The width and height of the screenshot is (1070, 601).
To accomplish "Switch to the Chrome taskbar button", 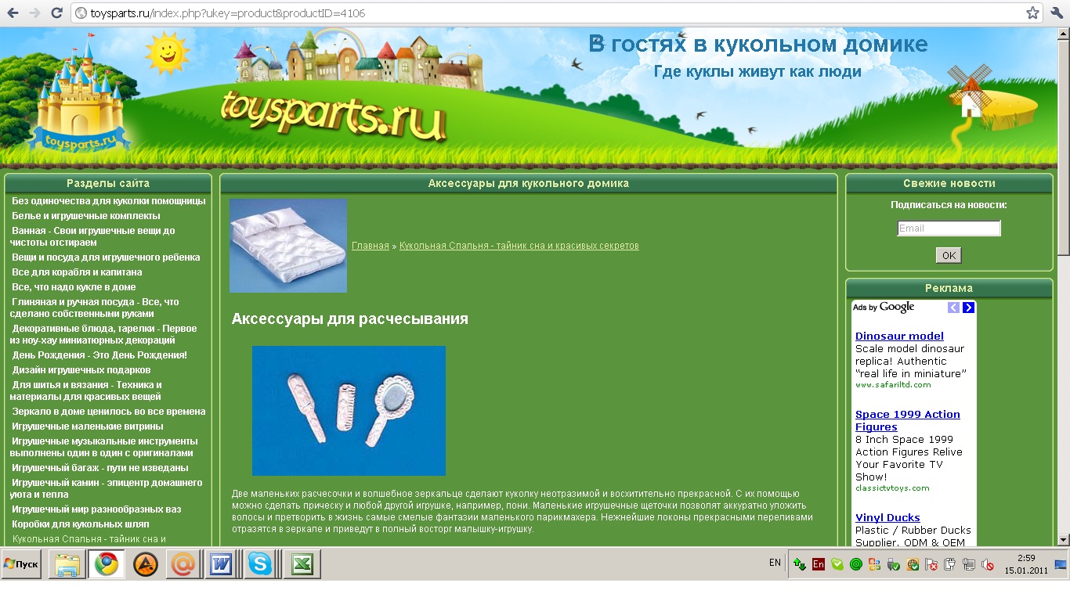I will [107, 564].
